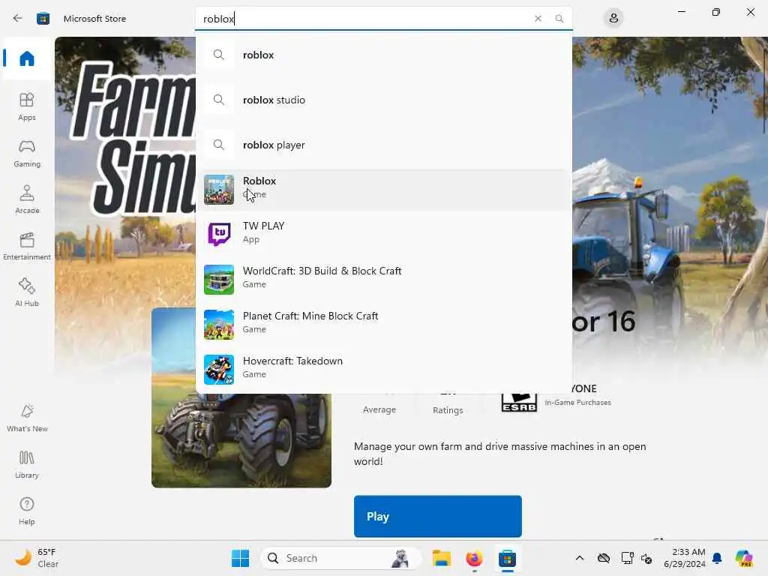This screenshot has height=576, width=768.
Task: Click the taskbar Search box
Action: tap(341, 558)
